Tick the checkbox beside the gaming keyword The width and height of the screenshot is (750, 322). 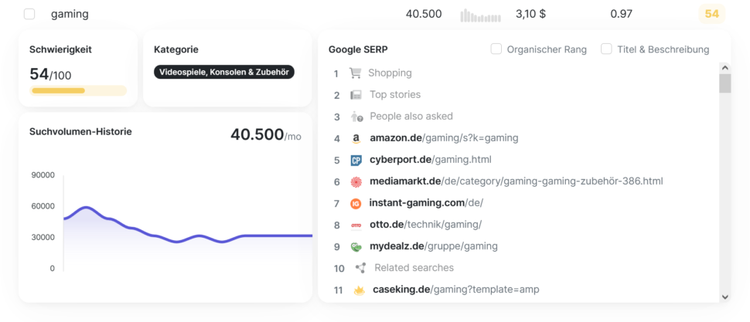(29, 14)
